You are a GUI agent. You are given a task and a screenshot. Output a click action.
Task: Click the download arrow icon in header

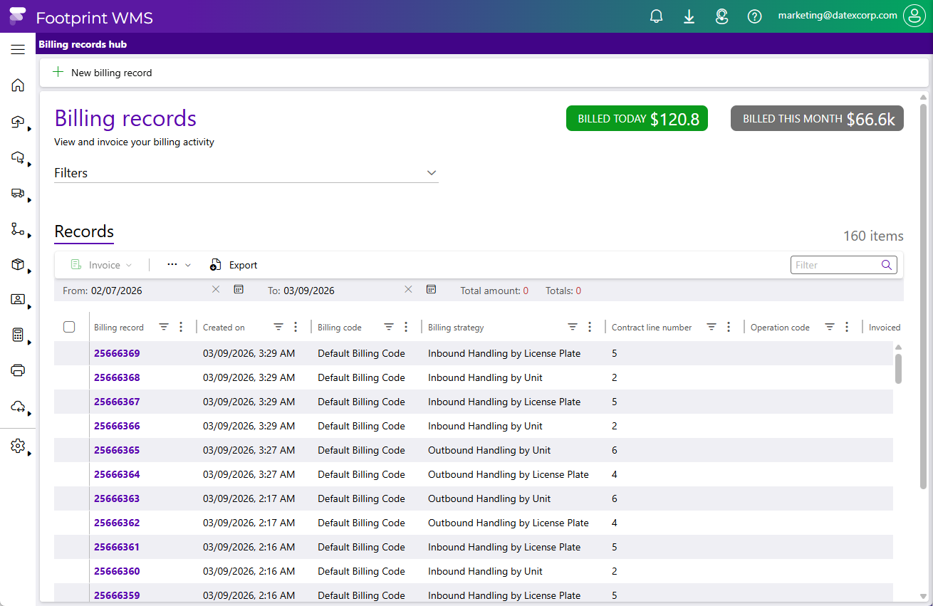689,16
